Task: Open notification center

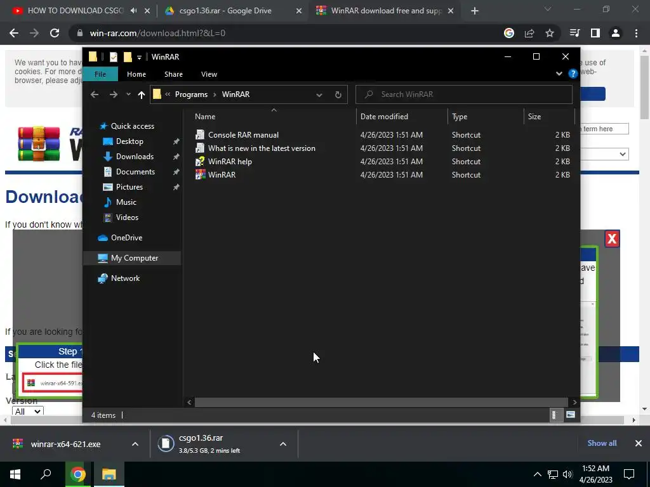Action: tap(629, 474)
